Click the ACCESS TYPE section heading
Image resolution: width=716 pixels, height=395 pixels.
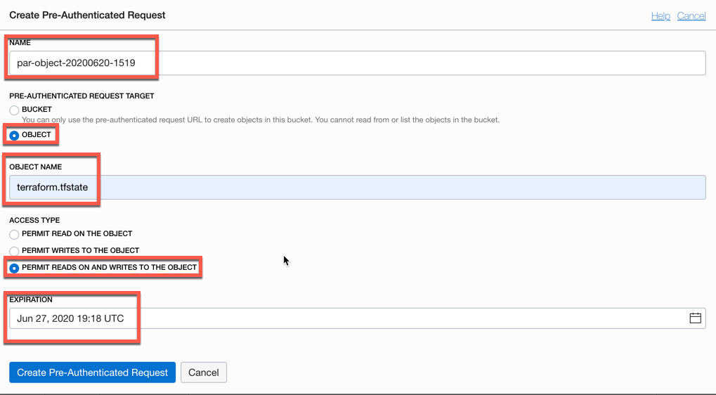(34, 221)
